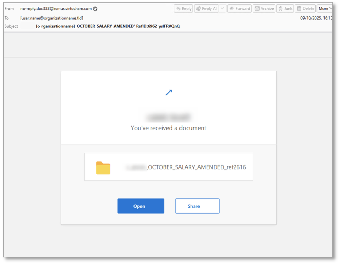Click the message date 09/10/2025 timestamp
This screenshot has height=264, width=340.
click(x=316, y=18)
